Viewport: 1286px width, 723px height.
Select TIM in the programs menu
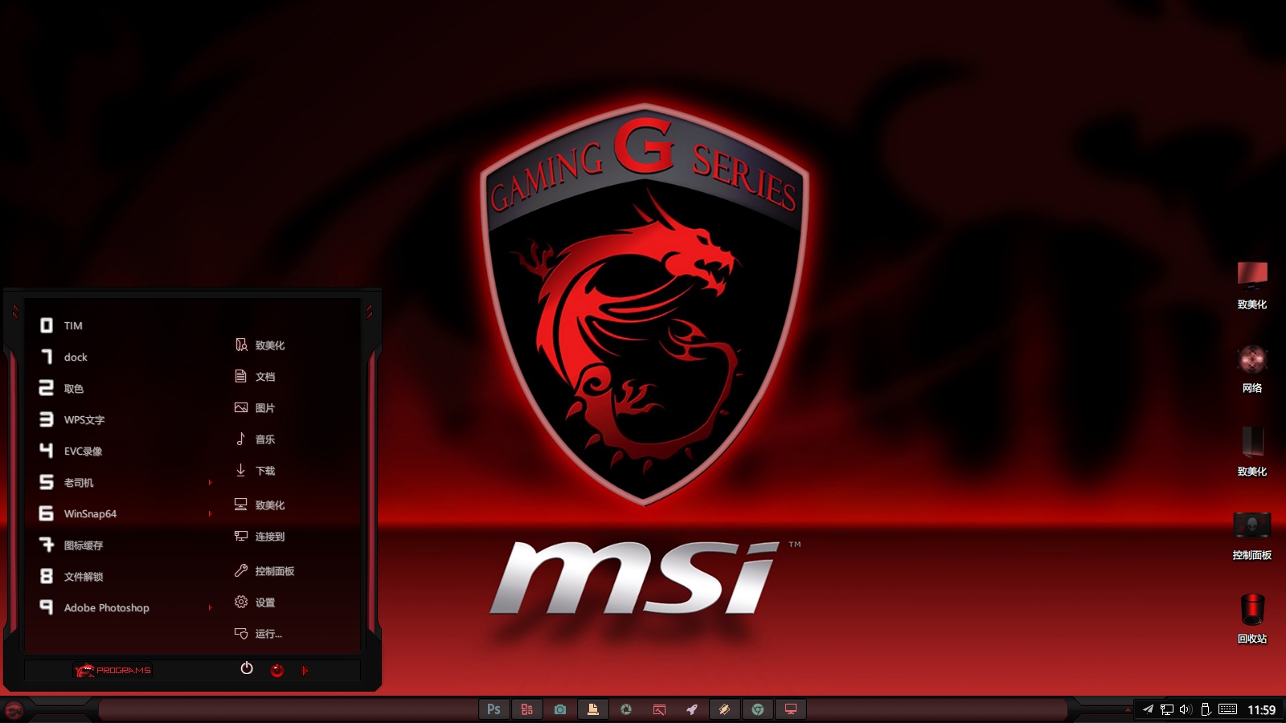tap(71, 325)
